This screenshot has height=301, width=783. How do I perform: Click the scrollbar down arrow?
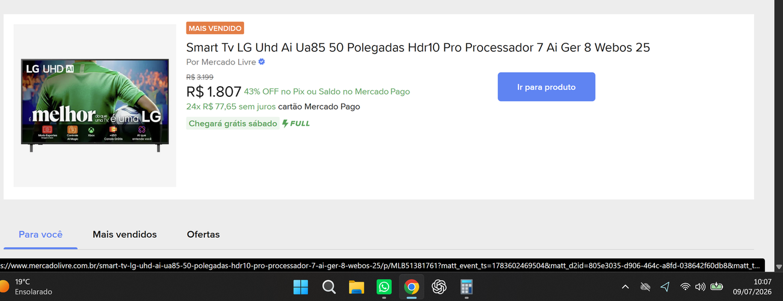[x=779, y=266]
